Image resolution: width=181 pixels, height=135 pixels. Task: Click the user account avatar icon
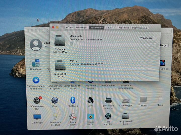36,45
